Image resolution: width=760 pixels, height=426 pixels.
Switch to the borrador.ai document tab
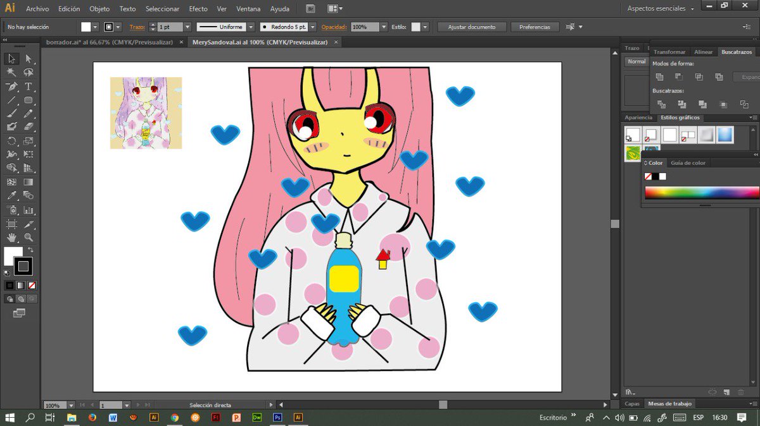coord(109,42)
